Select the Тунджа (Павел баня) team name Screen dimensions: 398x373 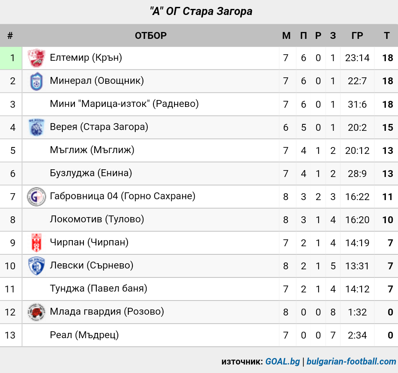[x=98, y=289]
